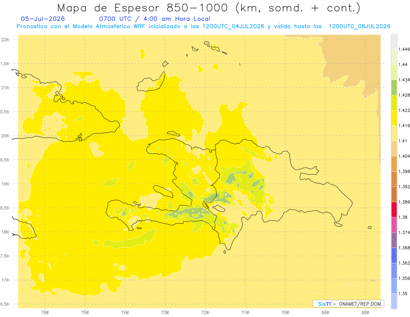Click the '72W' longitude label

pyautogui.click(x=205, y=313)
